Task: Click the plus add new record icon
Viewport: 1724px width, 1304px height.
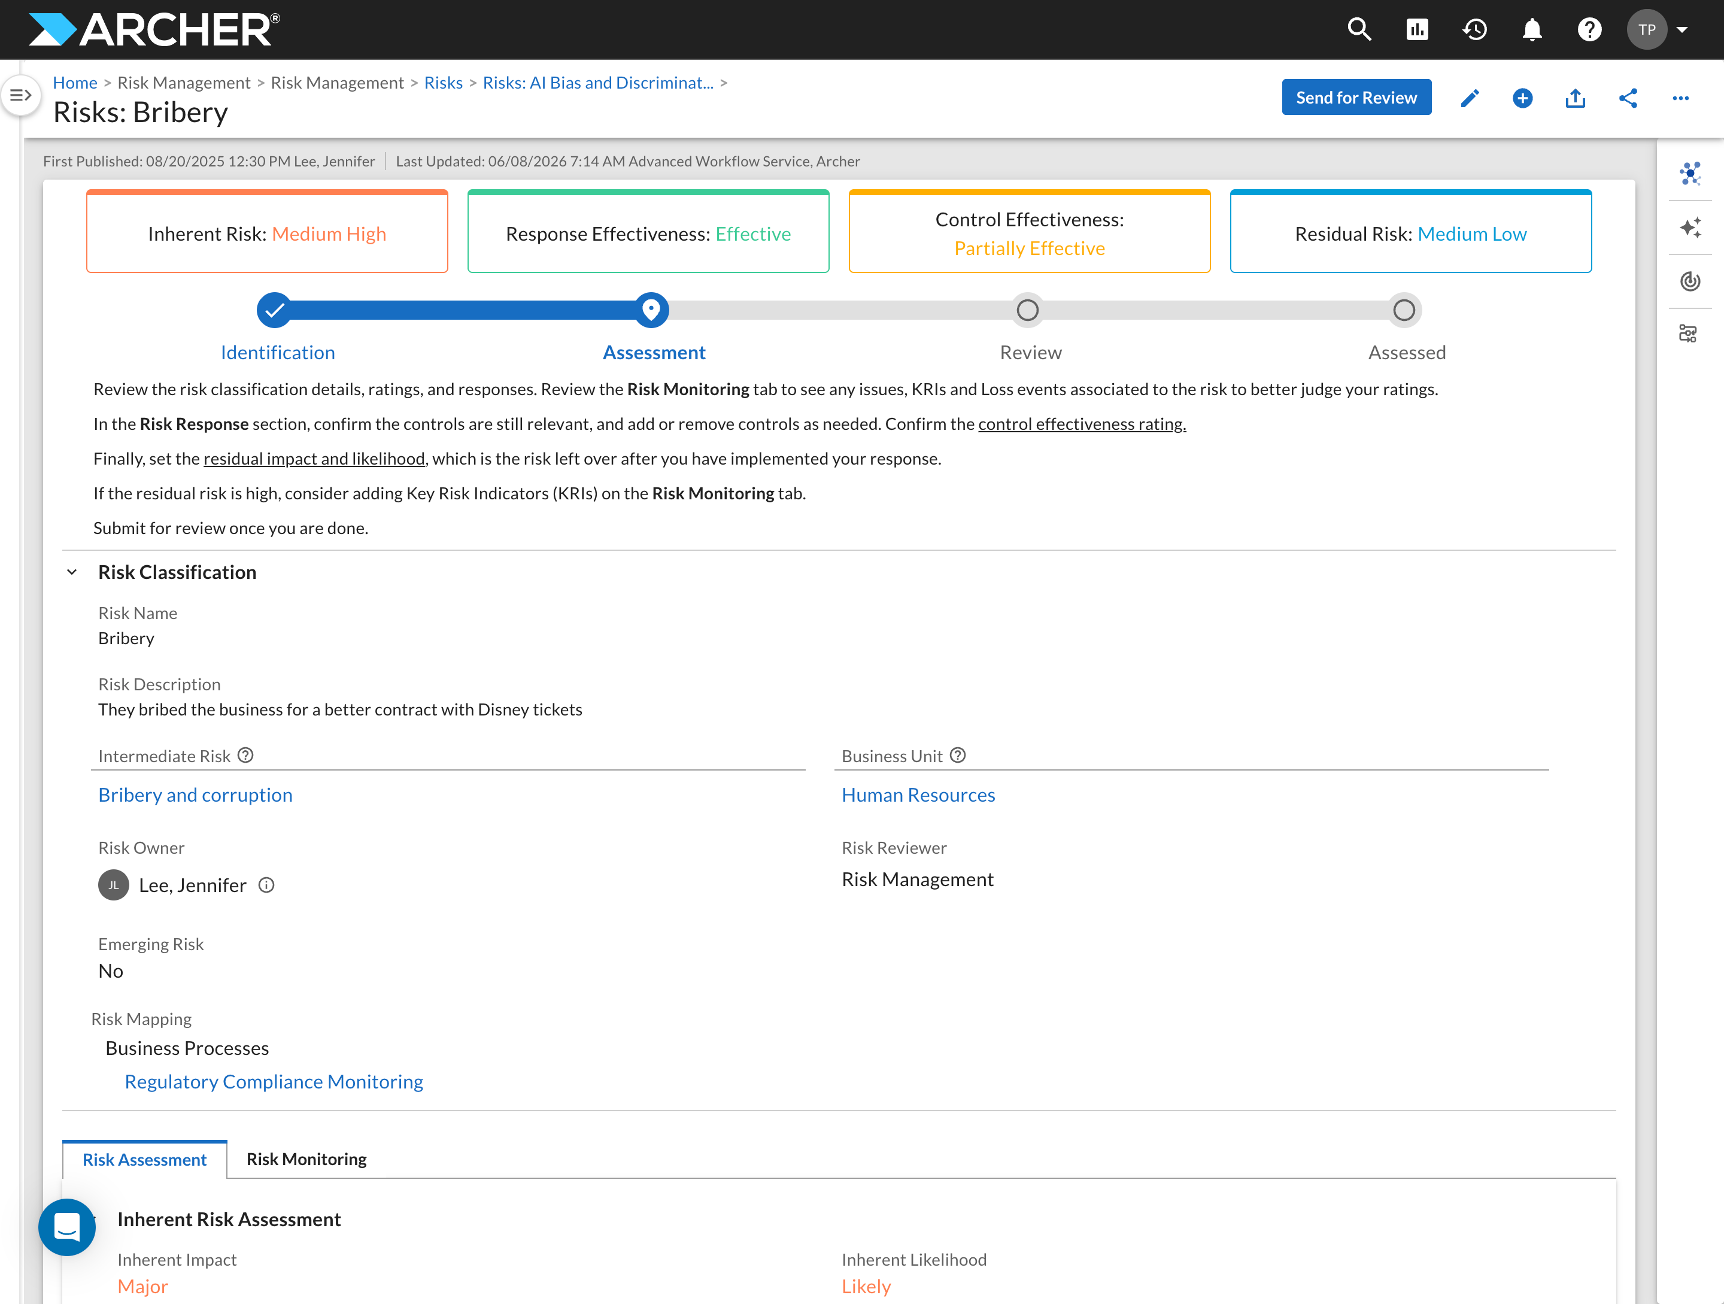Action: pos(1522,98)
